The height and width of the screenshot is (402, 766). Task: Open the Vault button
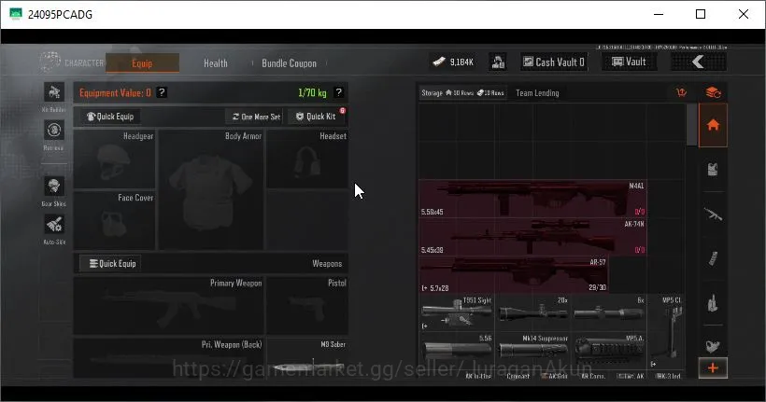click(630, 62)
